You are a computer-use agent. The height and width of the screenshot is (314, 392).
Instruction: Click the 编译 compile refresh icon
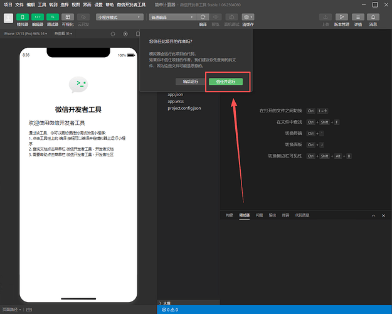coord(203,17)
